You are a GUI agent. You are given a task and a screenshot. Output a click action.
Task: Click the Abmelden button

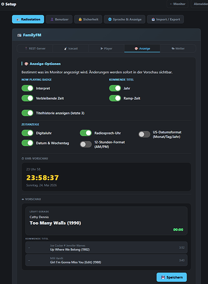[x=200, y=4]
